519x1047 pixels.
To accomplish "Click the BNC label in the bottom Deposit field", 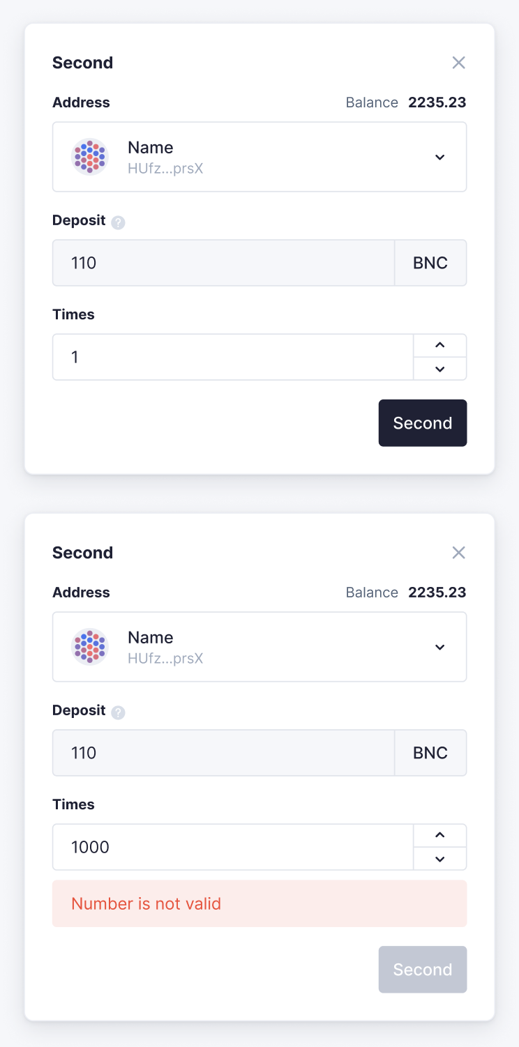I will [x=430, y=753].
